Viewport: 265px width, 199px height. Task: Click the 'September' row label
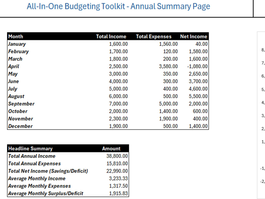click(21, 104)
